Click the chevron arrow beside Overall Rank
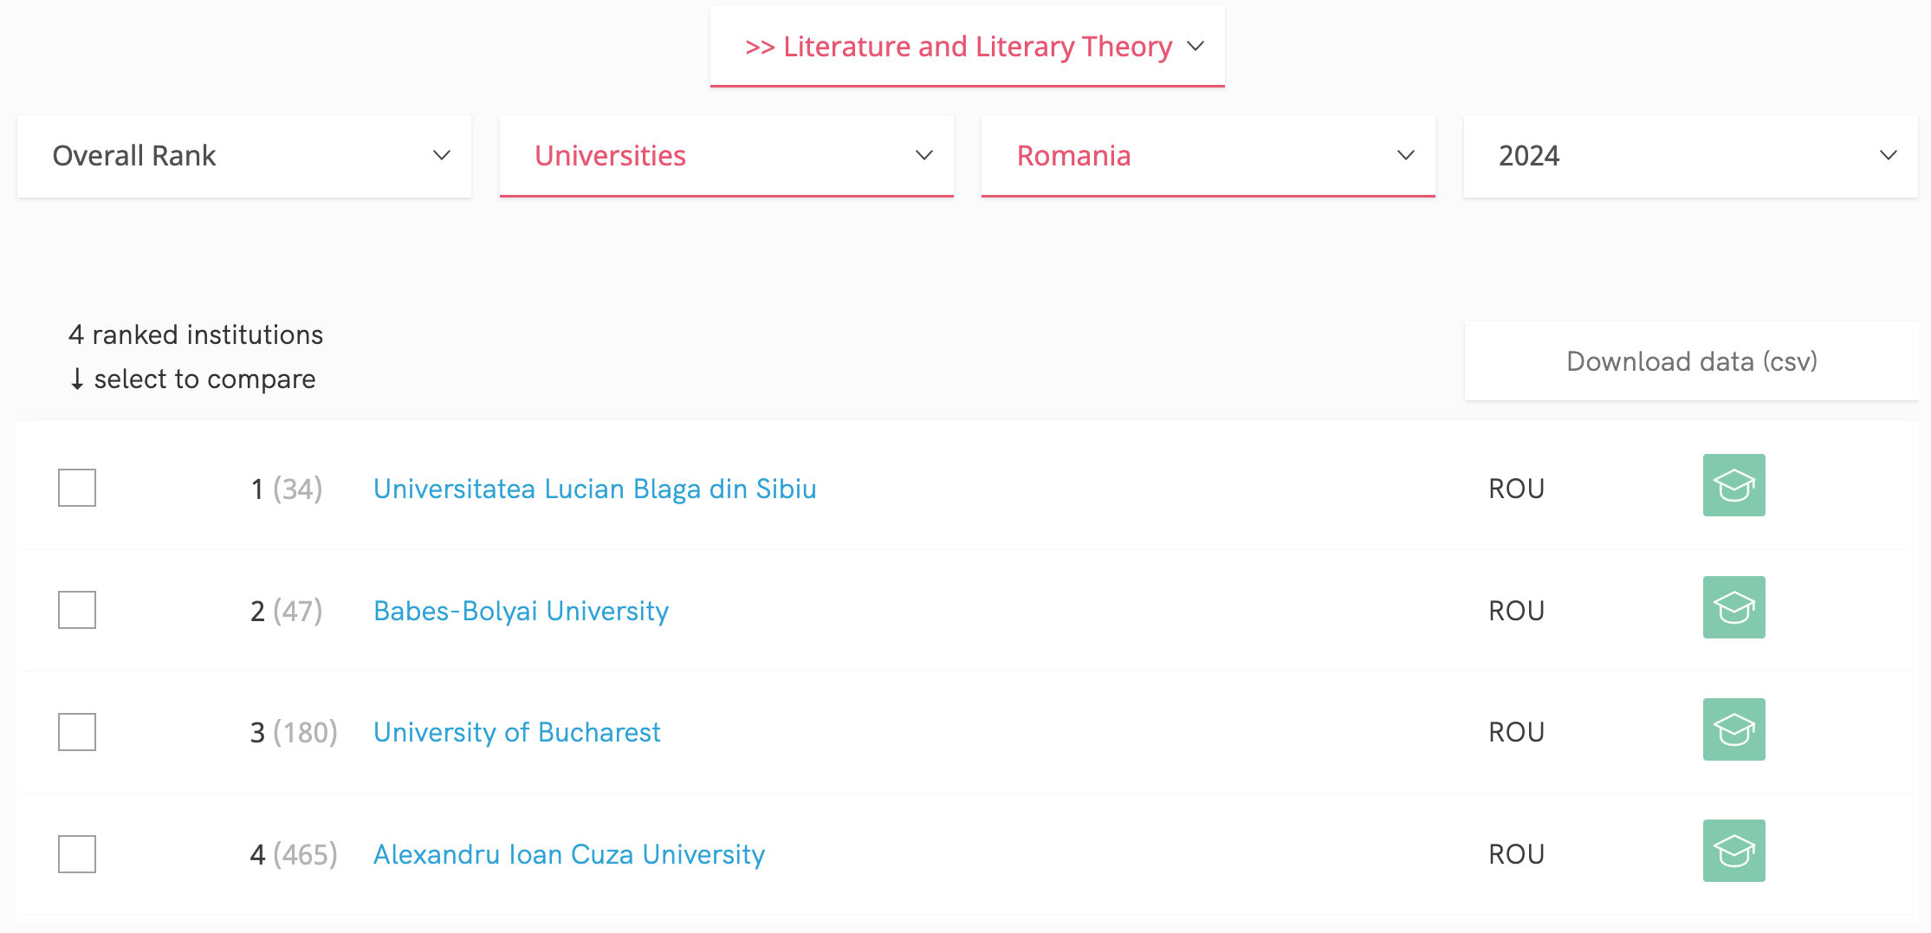The image size is (1931, 933). pyautogui.click(x=442, y=156)
